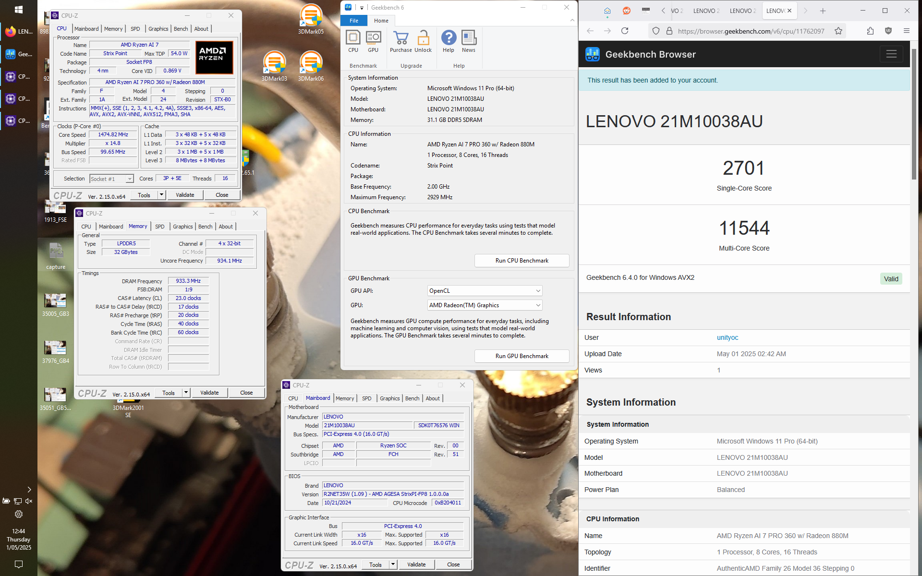Screen dimensions: 922x576
Task: Reload the Geekbench browser page
Action: click(x=625, y=31)
